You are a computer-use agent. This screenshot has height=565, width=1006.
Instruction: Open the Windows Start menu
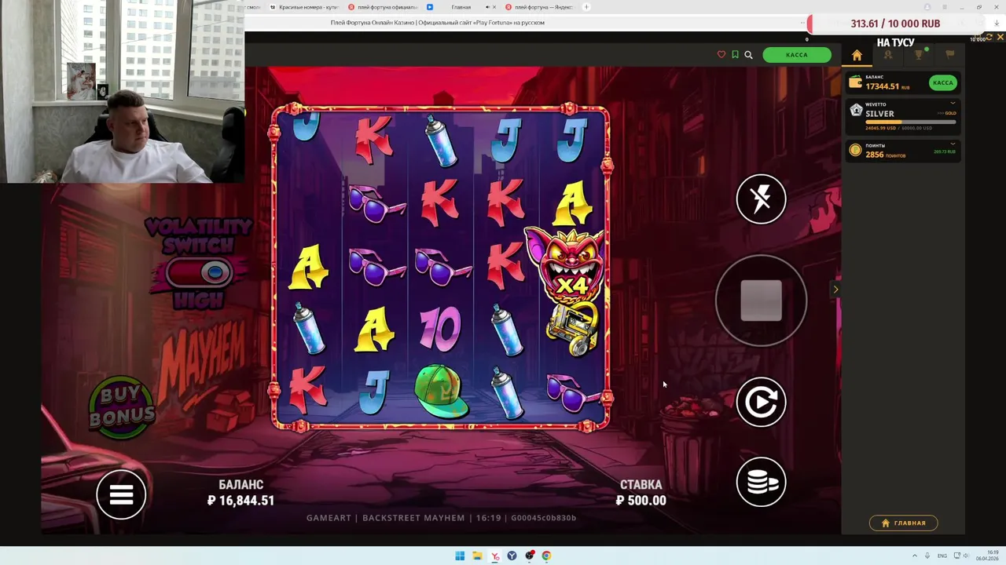460,556
